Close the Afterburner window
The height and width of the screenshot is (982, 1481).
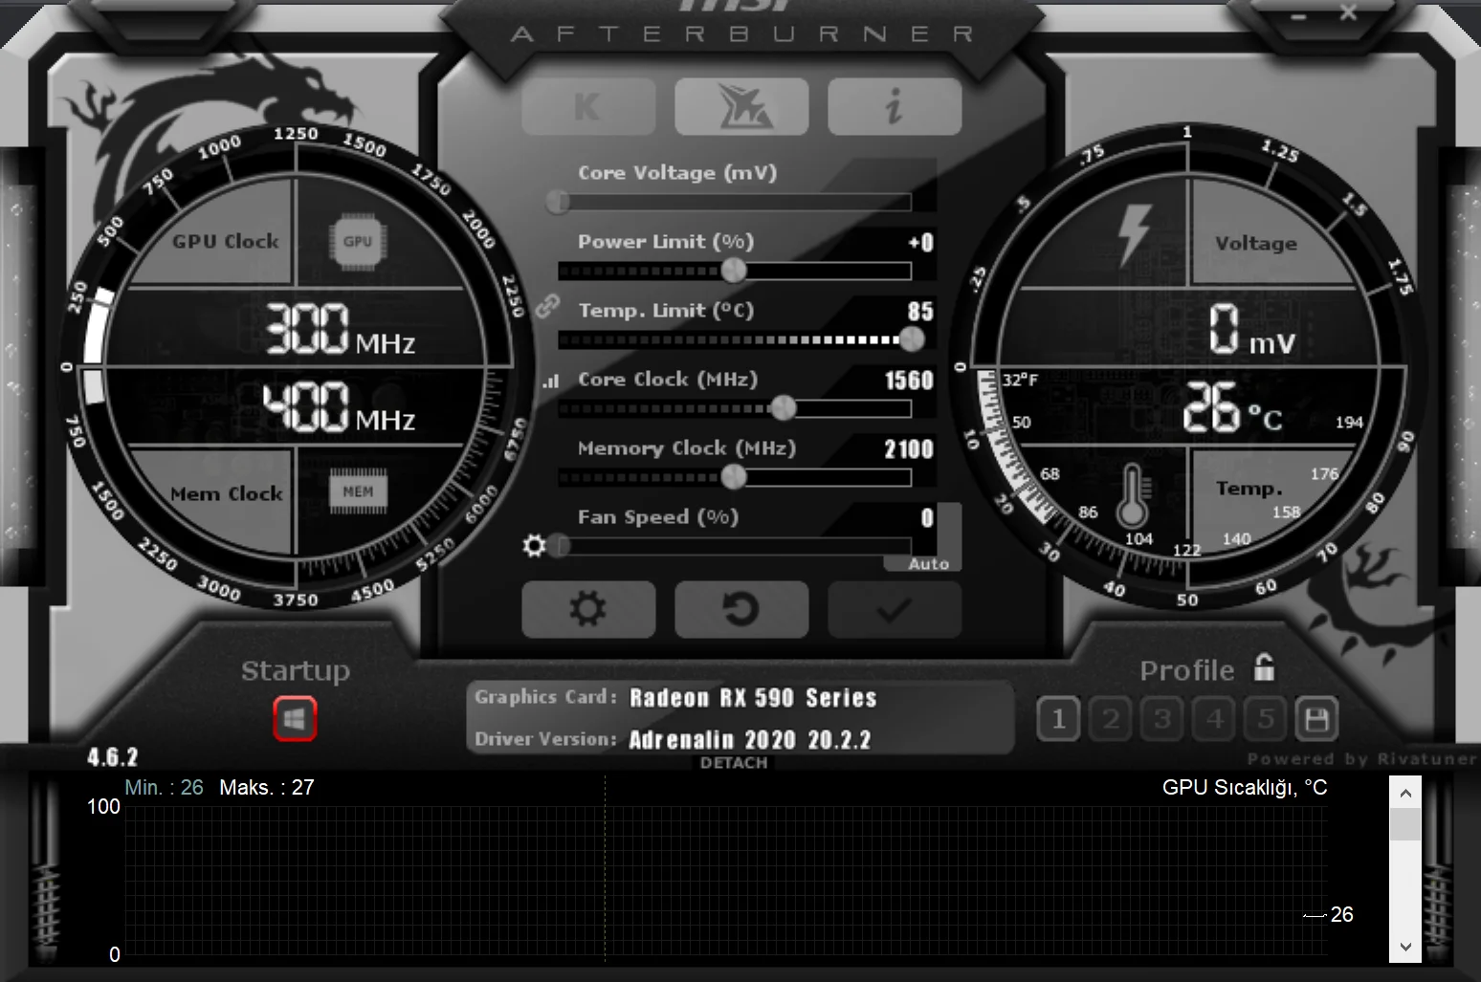tap(1348, 12)
